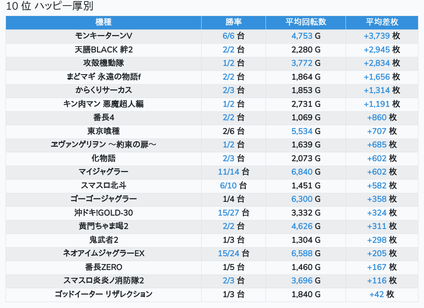Click the +42 value for ゴッドイーター リザレクション

376,294
